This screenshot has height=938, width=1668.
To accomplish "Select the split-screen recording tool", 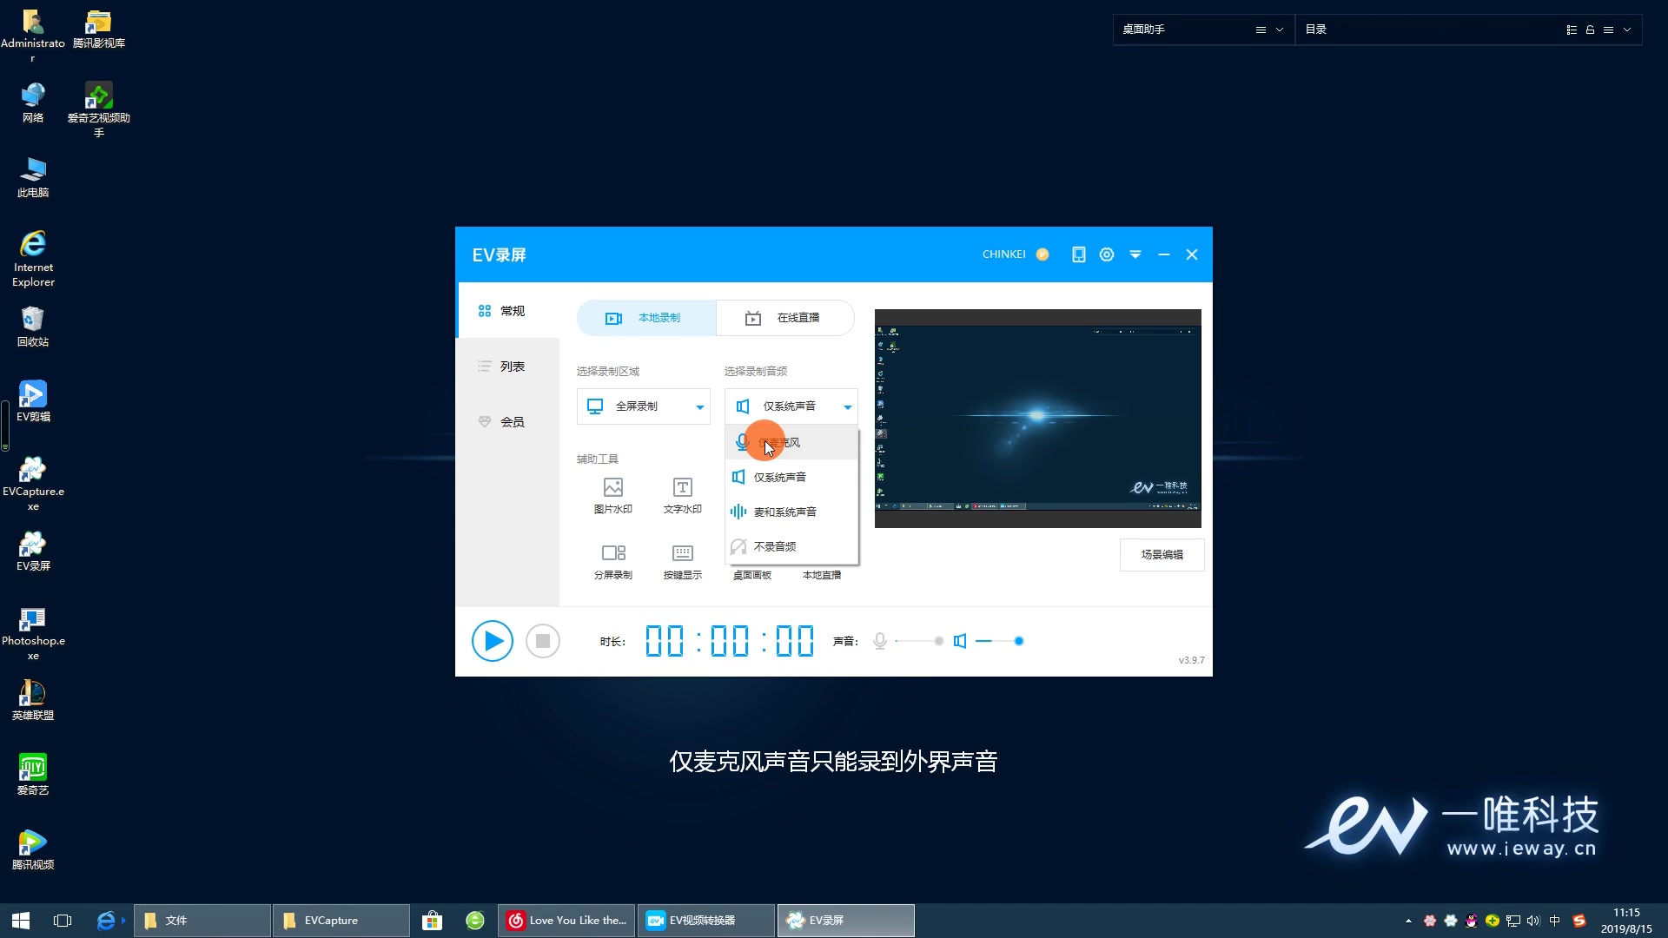I will pyautogui.click(x=612, y=560).
